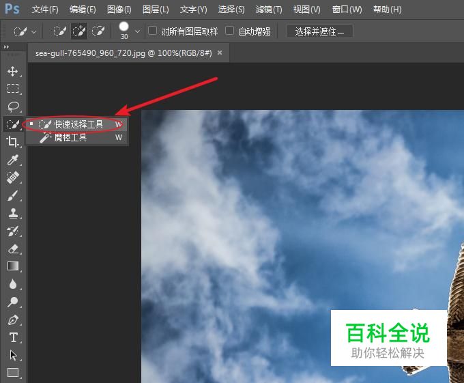Select the Lasso tool
Image resolution: width=464 pixels, height=383 pixels.
coord(13,107)
